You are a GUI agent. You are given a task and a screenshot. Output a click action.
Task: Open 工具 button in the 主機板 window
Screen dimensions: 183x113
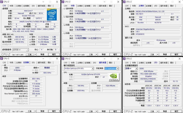[x=152, y=54]
